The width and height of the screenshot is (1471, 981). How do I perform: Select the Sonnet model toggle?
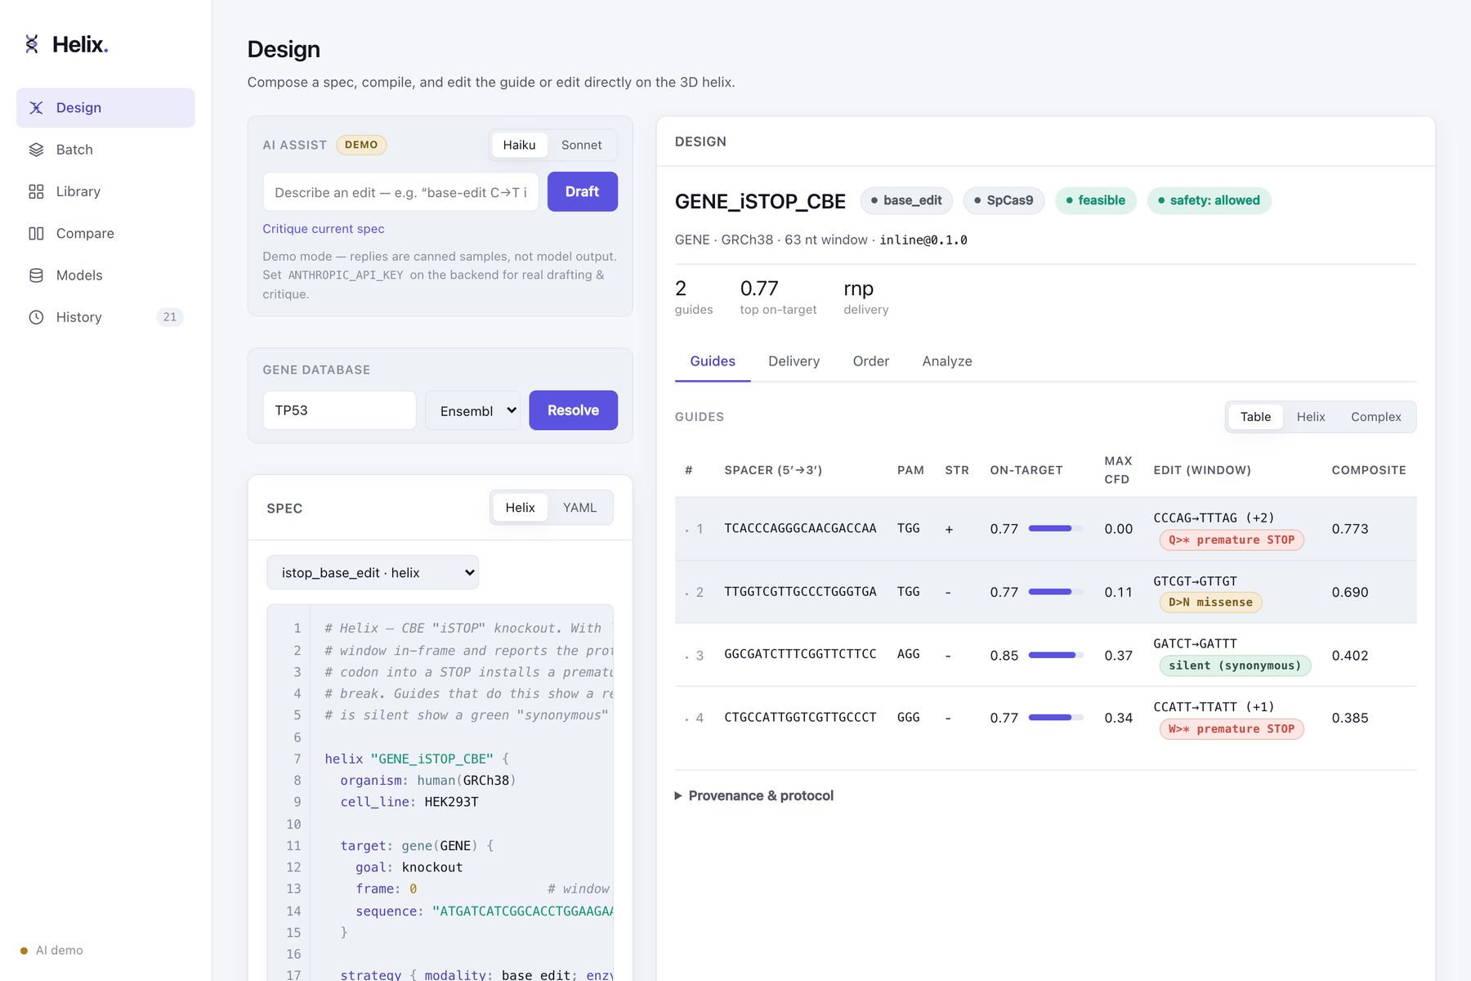[x=581, y=145]
